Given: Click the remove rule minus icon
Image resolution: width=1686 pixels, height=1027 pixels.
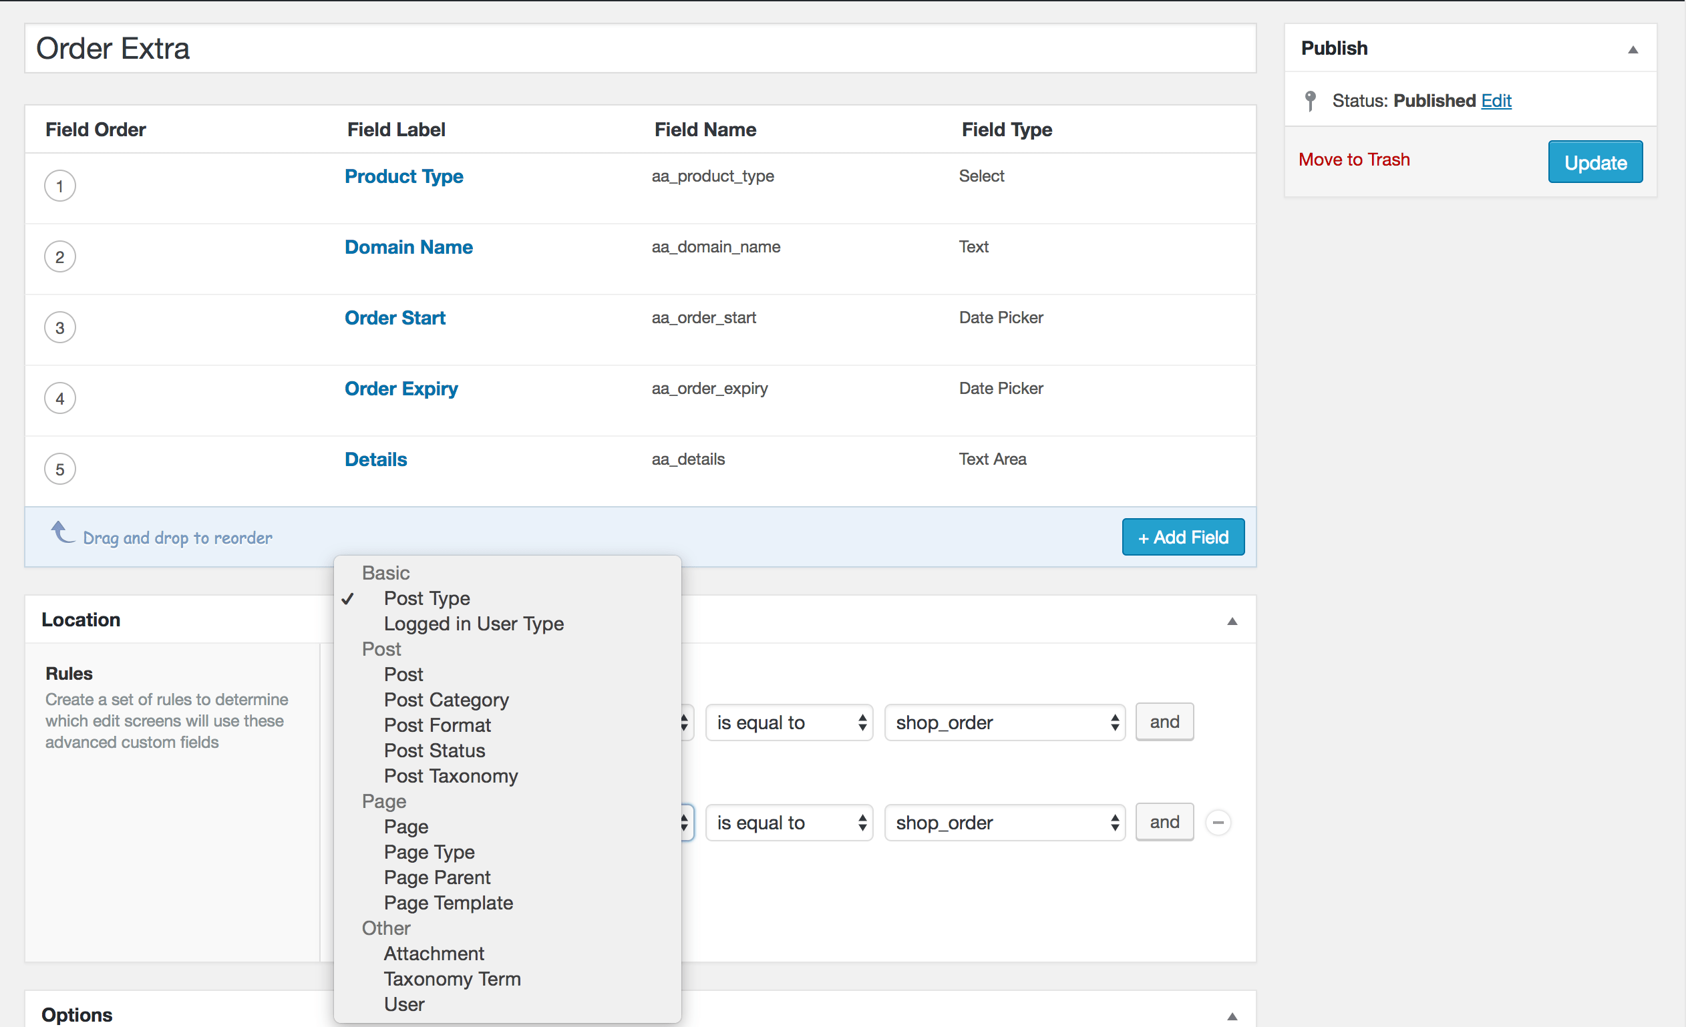Looking at the screenshot, I should 1218,823.
